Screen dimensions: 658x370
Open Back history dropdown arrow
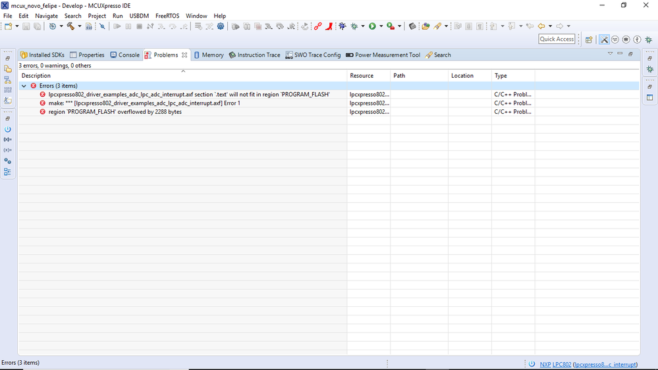point(550,26)
